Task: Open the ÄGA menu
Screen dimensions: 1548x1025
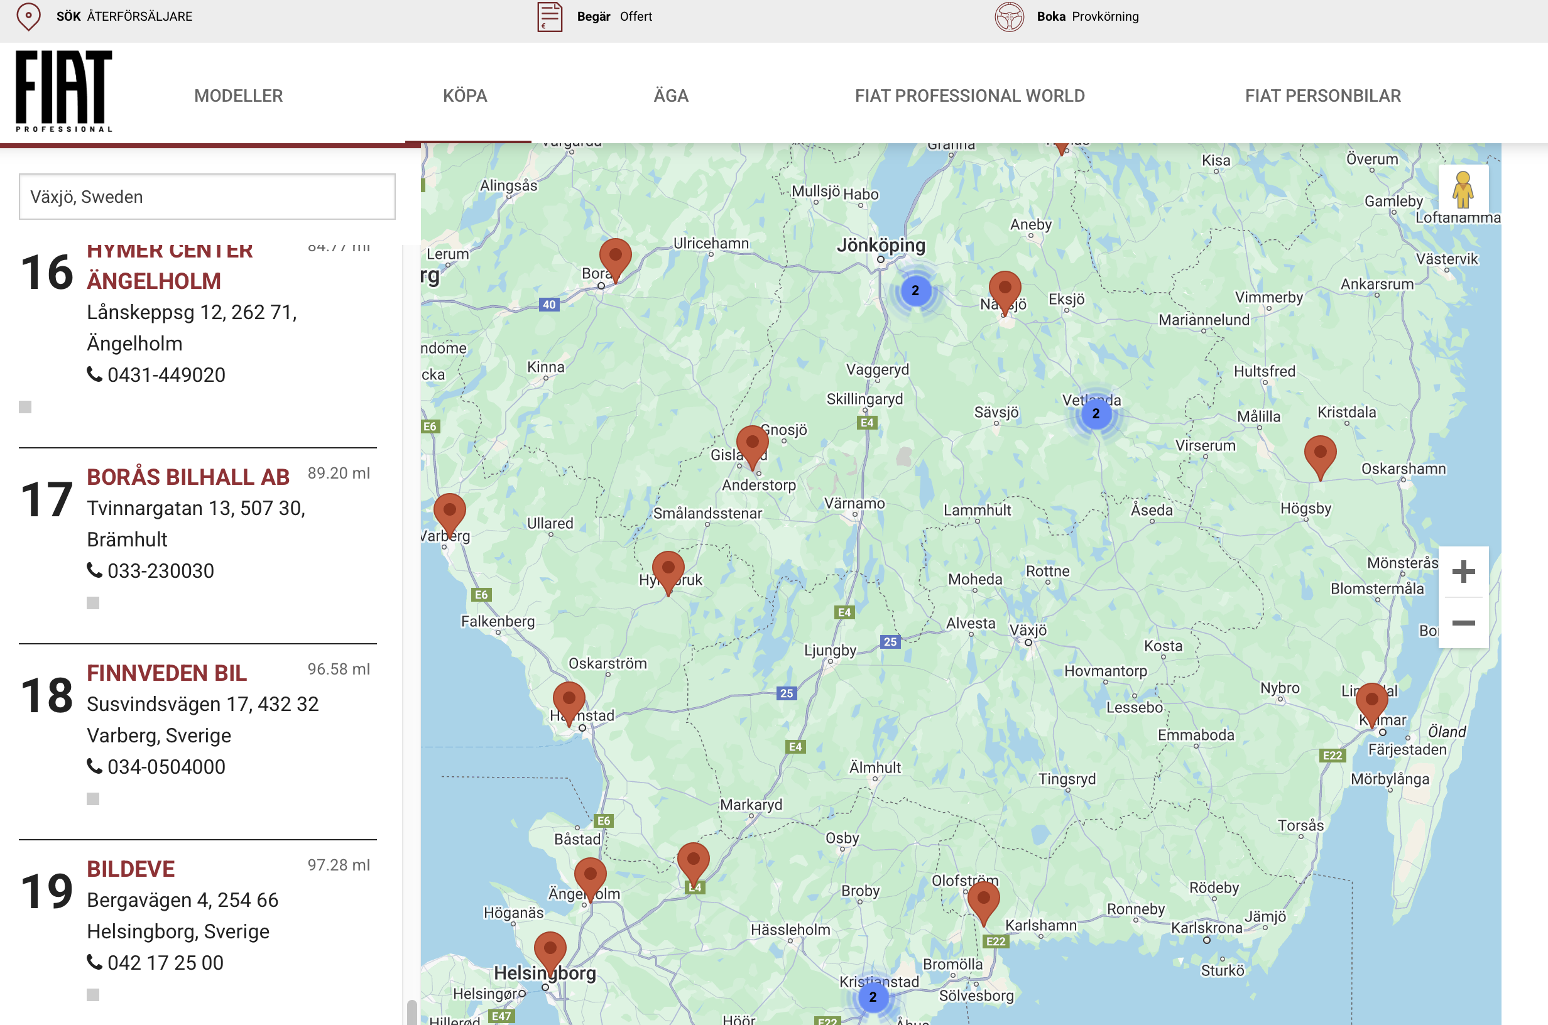Action: pos(671,95)
